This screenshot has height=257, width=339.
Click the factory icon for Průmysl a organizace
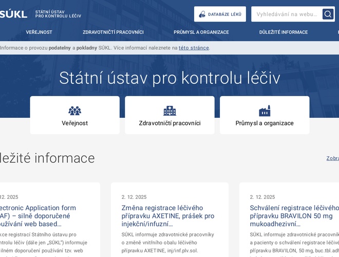pyautogui.click(x=265, y=111)
